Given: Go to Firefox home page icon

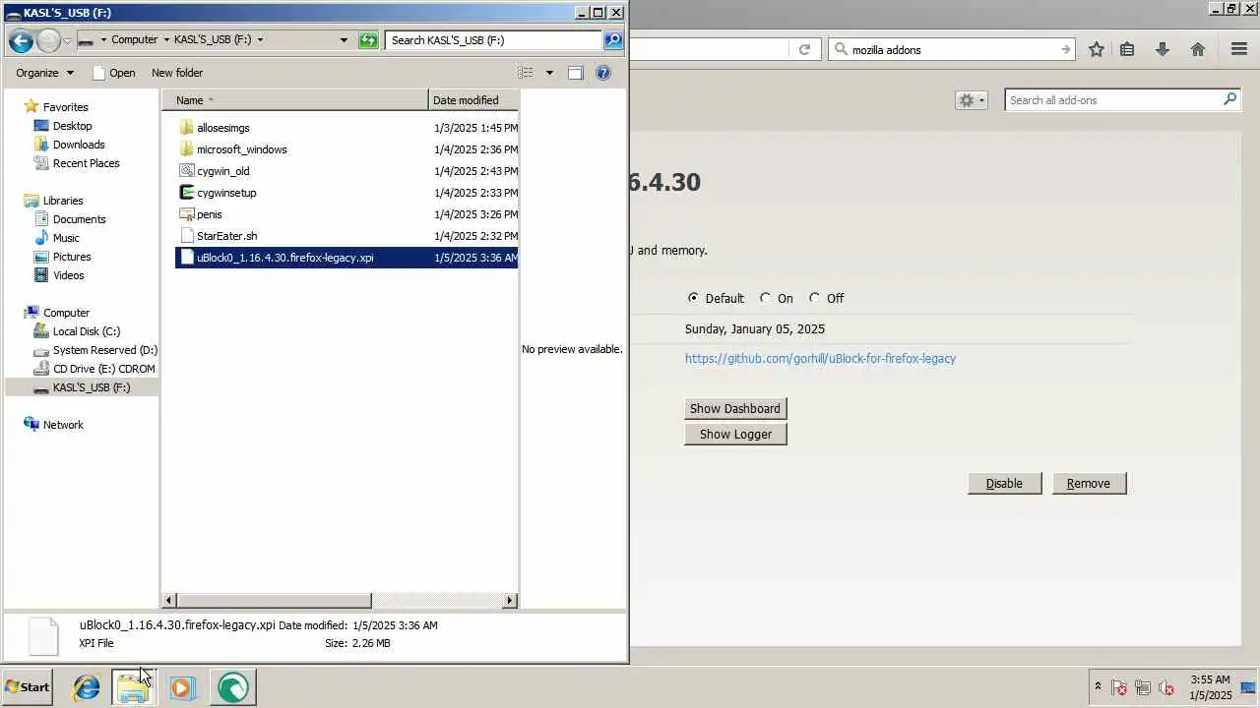Looking at the screenshot, I should pyautogui.click(x=1198, y=49).
